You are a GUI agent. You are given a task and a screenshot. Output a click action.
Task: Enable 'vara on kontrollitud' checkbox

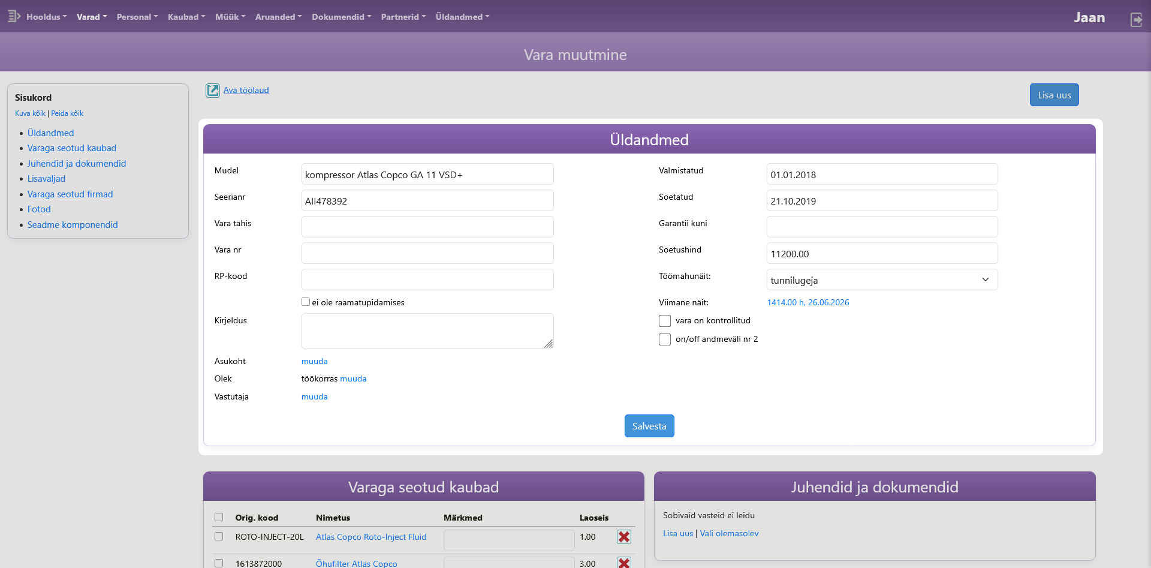click(x=665, y=321)
